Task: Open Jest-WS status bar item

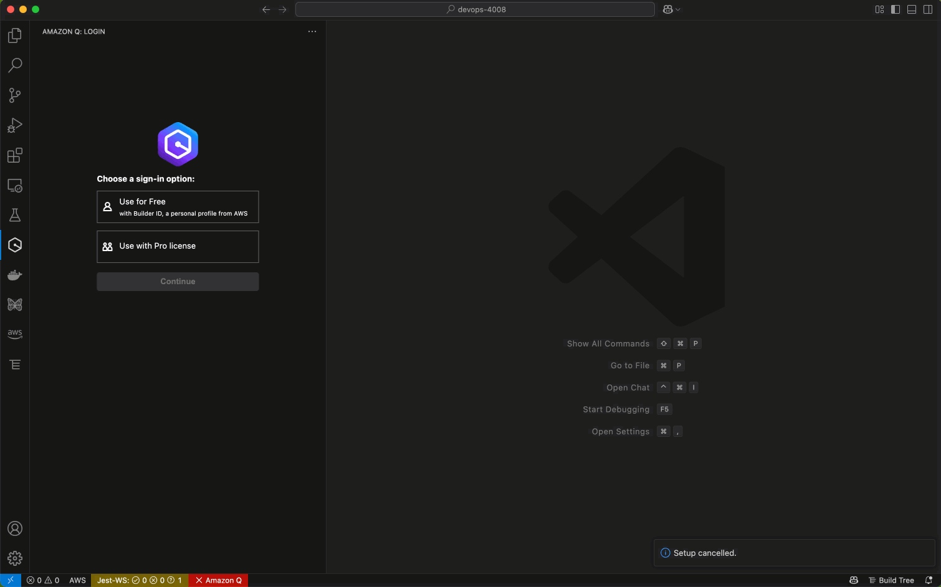Action: [140, 580]
